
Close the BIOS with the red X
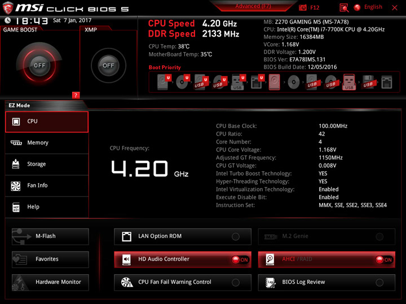[x=395, y=8]
